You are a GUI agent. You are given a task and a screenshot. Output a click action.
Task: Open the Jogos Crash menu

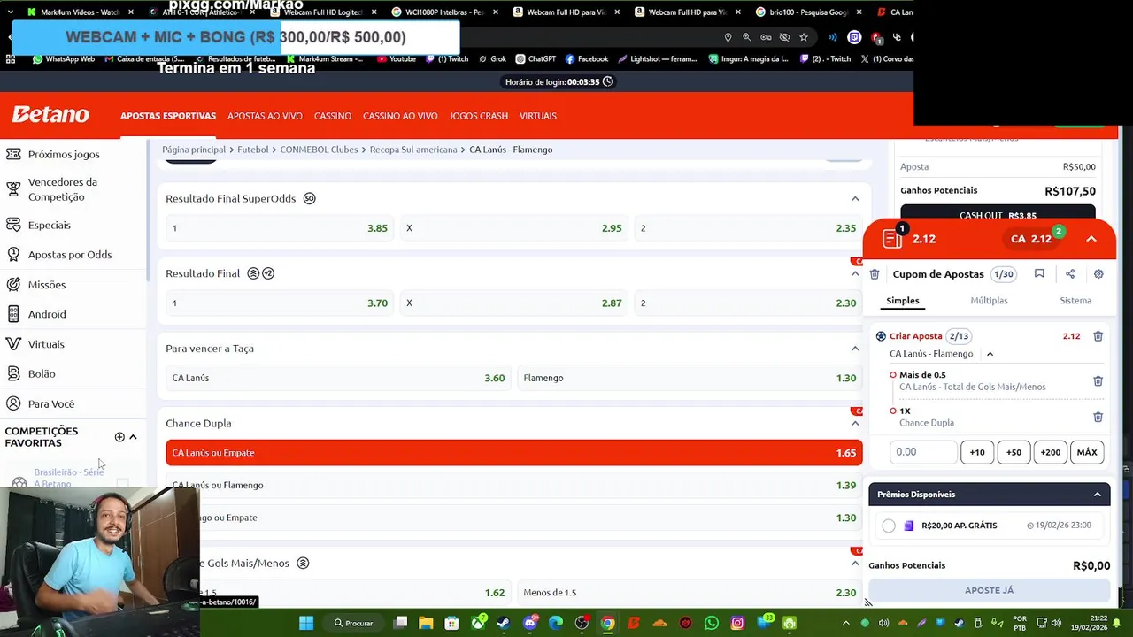coord(479,116)
